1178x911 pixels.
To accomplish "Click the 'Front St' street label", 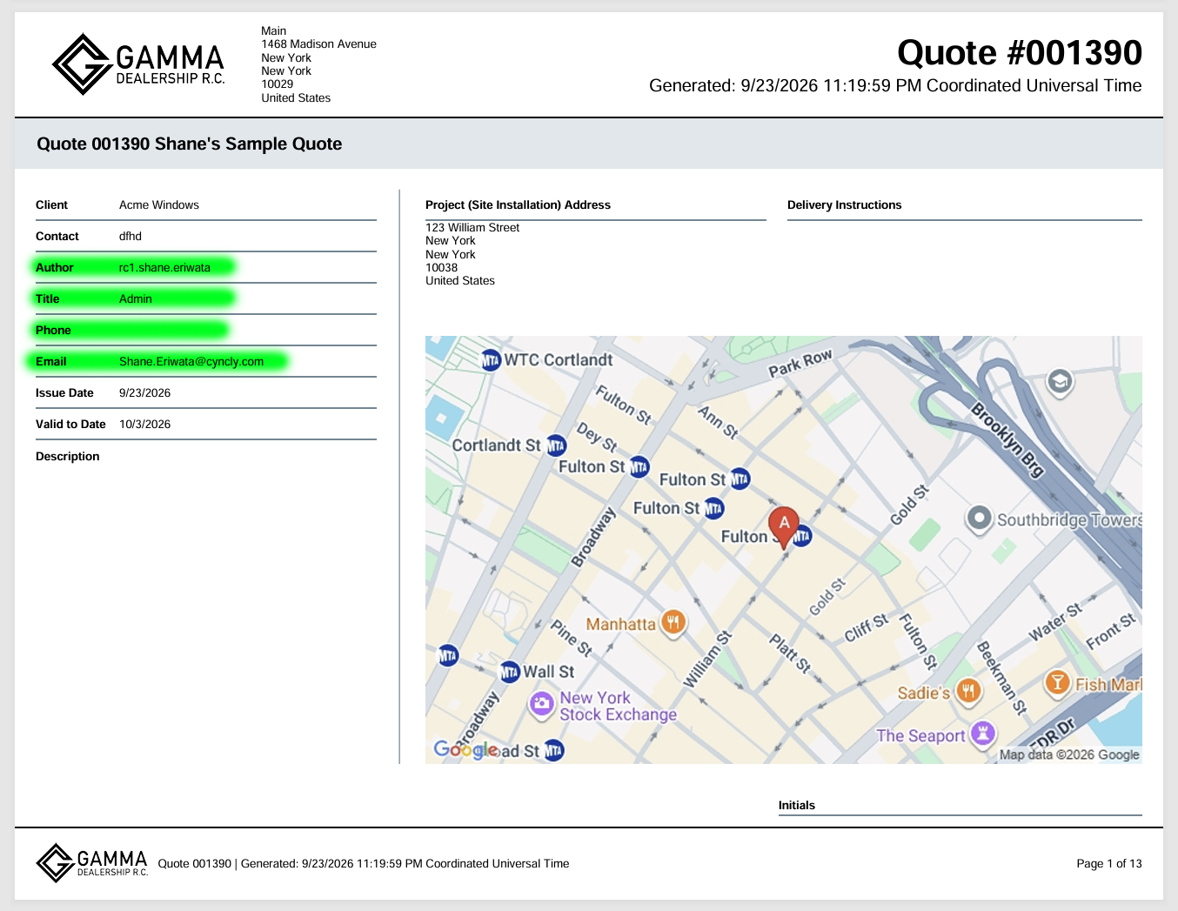I will click(x=1111, y=632).
